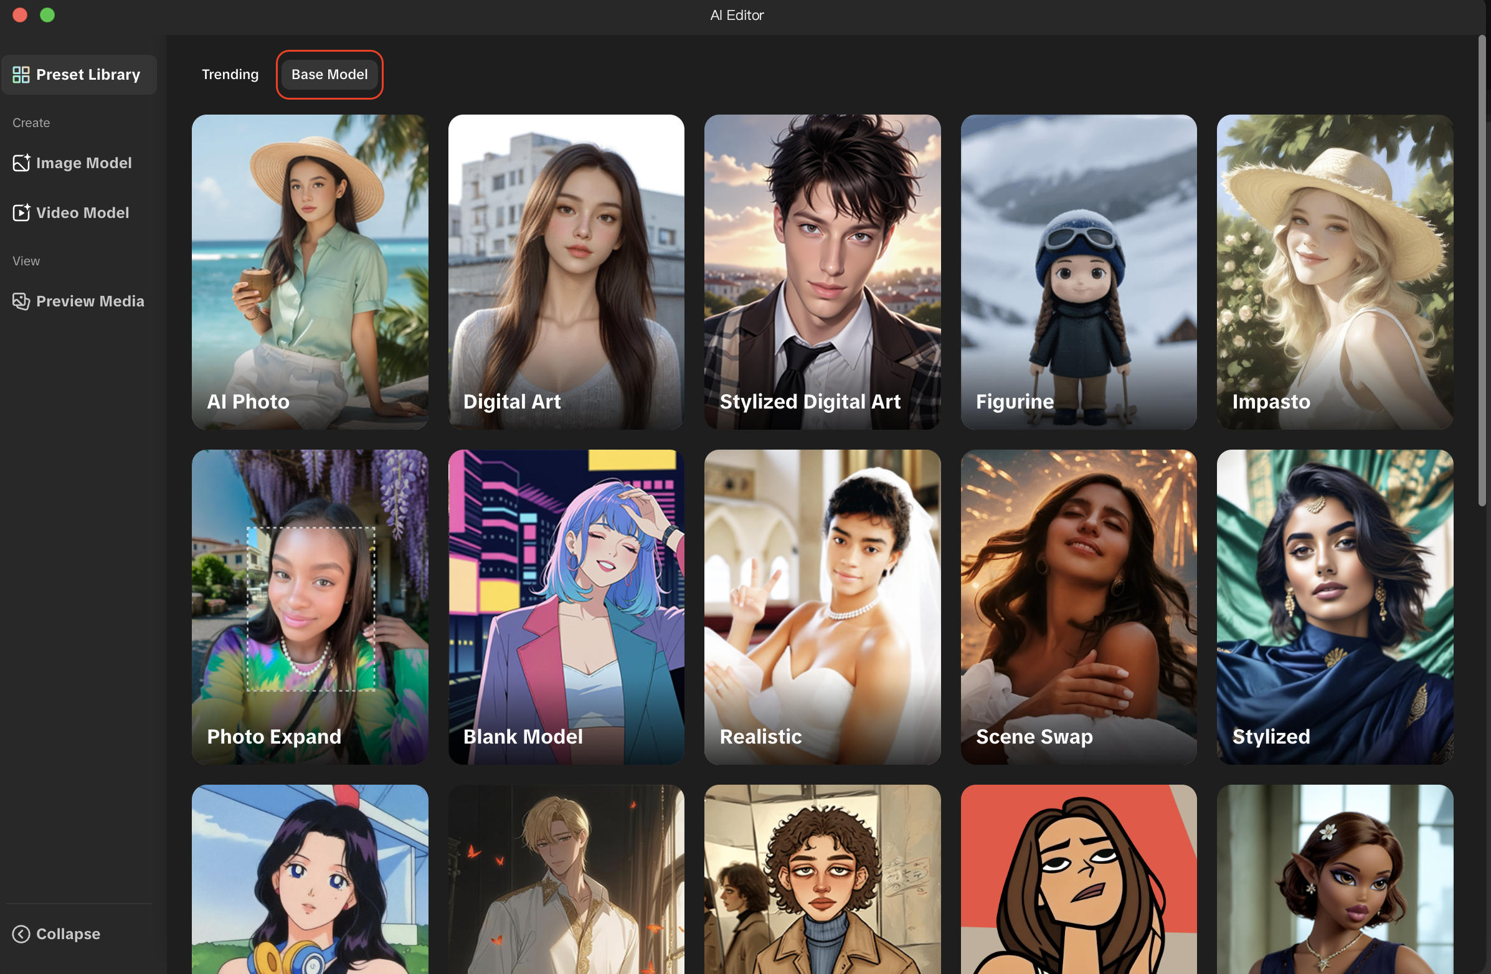Click the "AI Photo" label text
The width and height of the screenshot is (1491, 974).
tap(248, 402)
